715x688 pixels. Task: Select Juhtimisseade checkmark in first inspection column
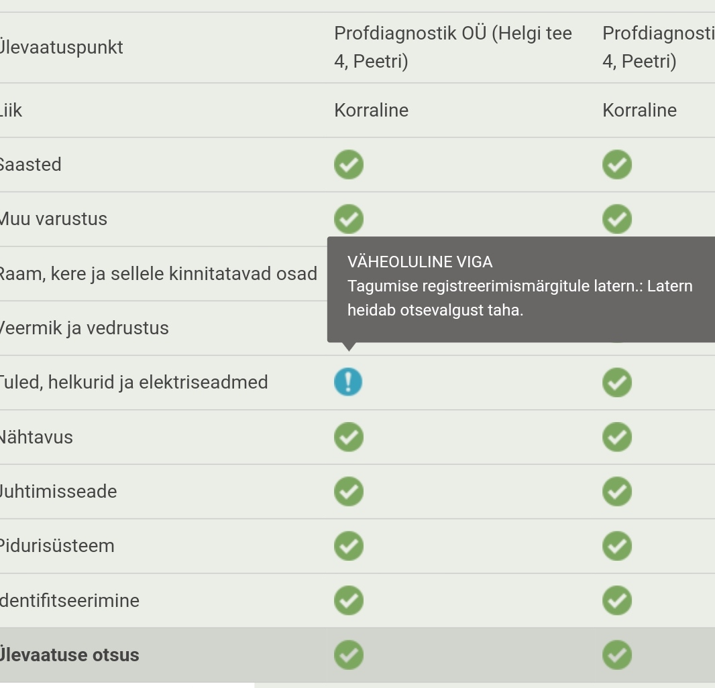(348, 491)
